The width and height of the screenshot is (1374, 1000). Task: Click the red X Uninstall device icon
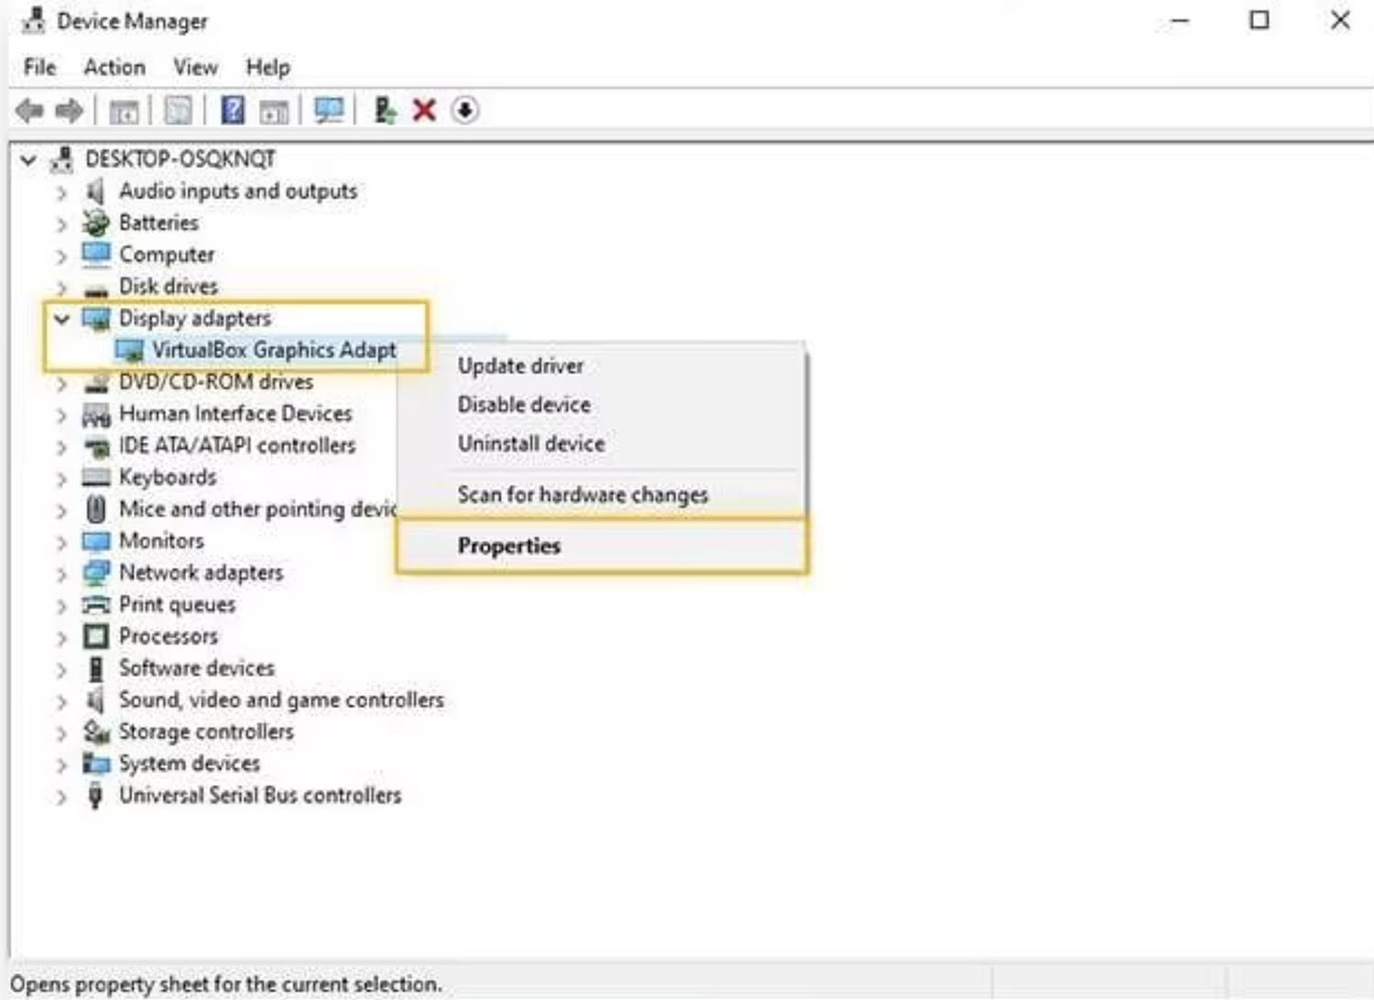[424, 111]
